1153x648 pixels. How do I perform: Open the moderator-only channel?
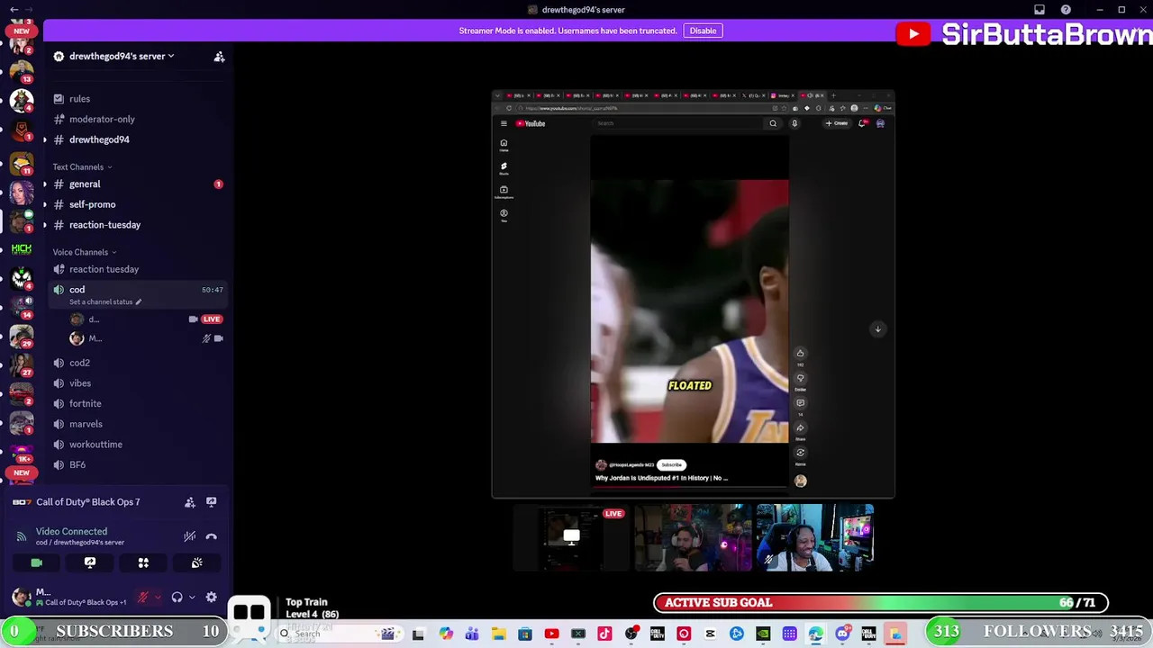click(x=137, y=119)
